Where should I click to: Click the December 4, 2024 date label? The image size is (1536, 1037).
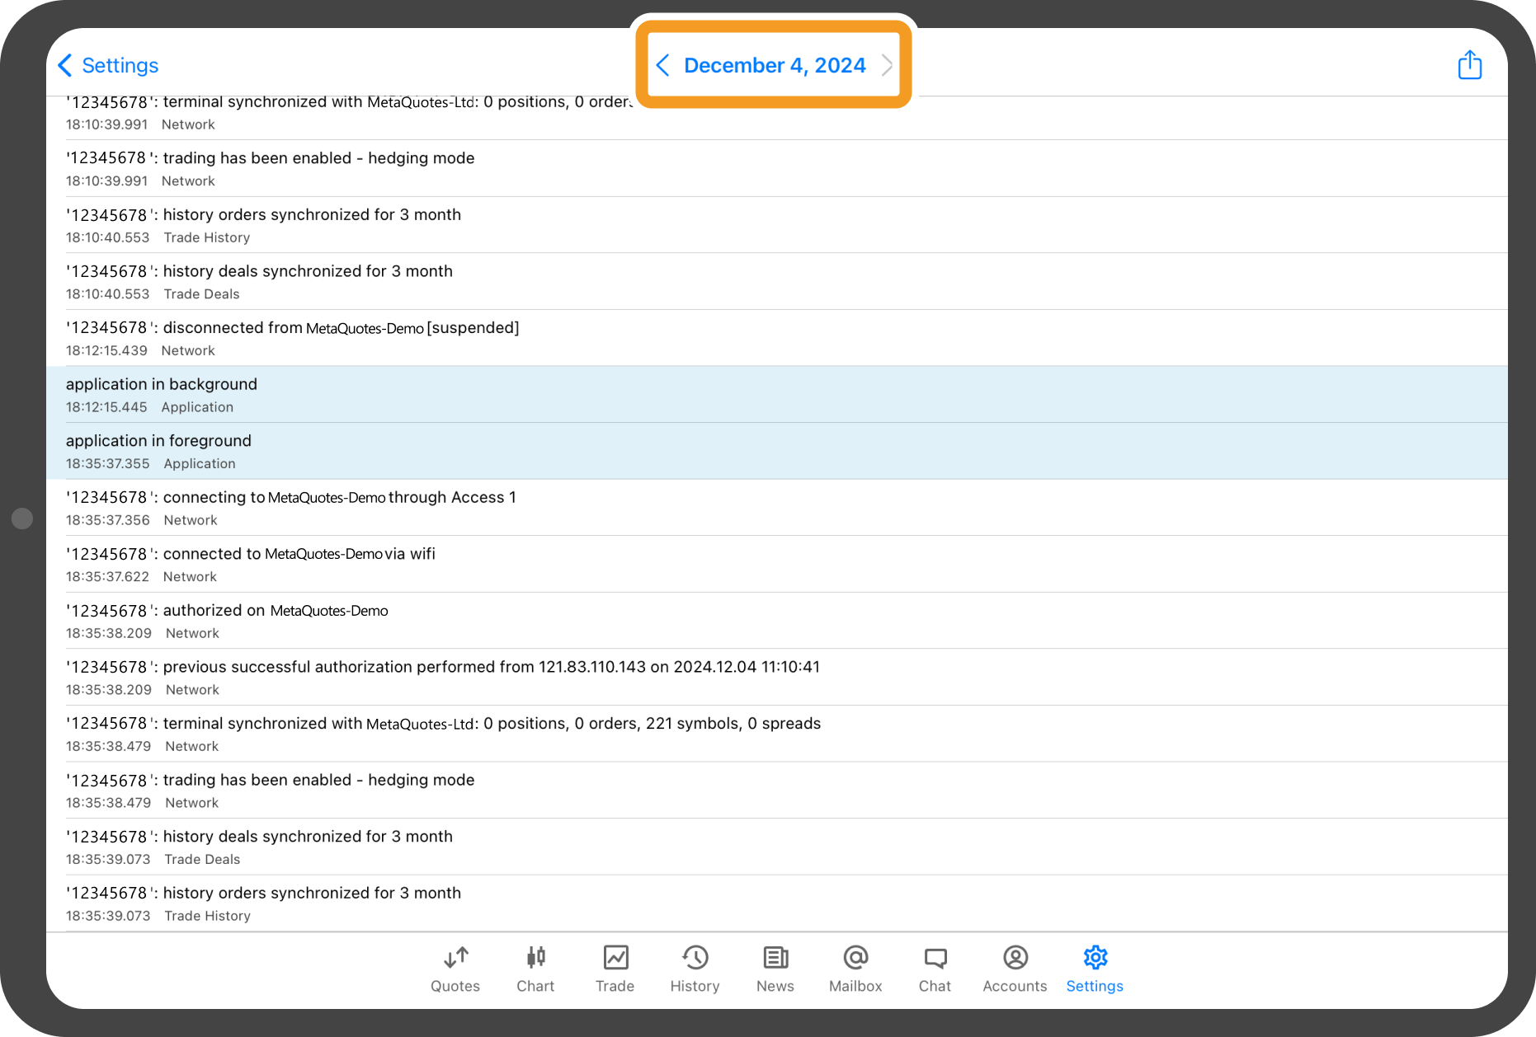point(775,65)
